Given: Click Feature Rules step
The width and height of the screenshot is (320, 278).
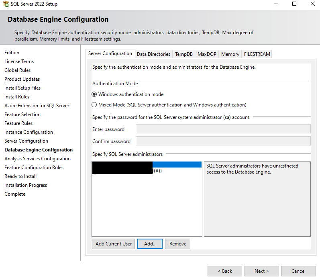Looking at the screenshot, I should (18, 123).
